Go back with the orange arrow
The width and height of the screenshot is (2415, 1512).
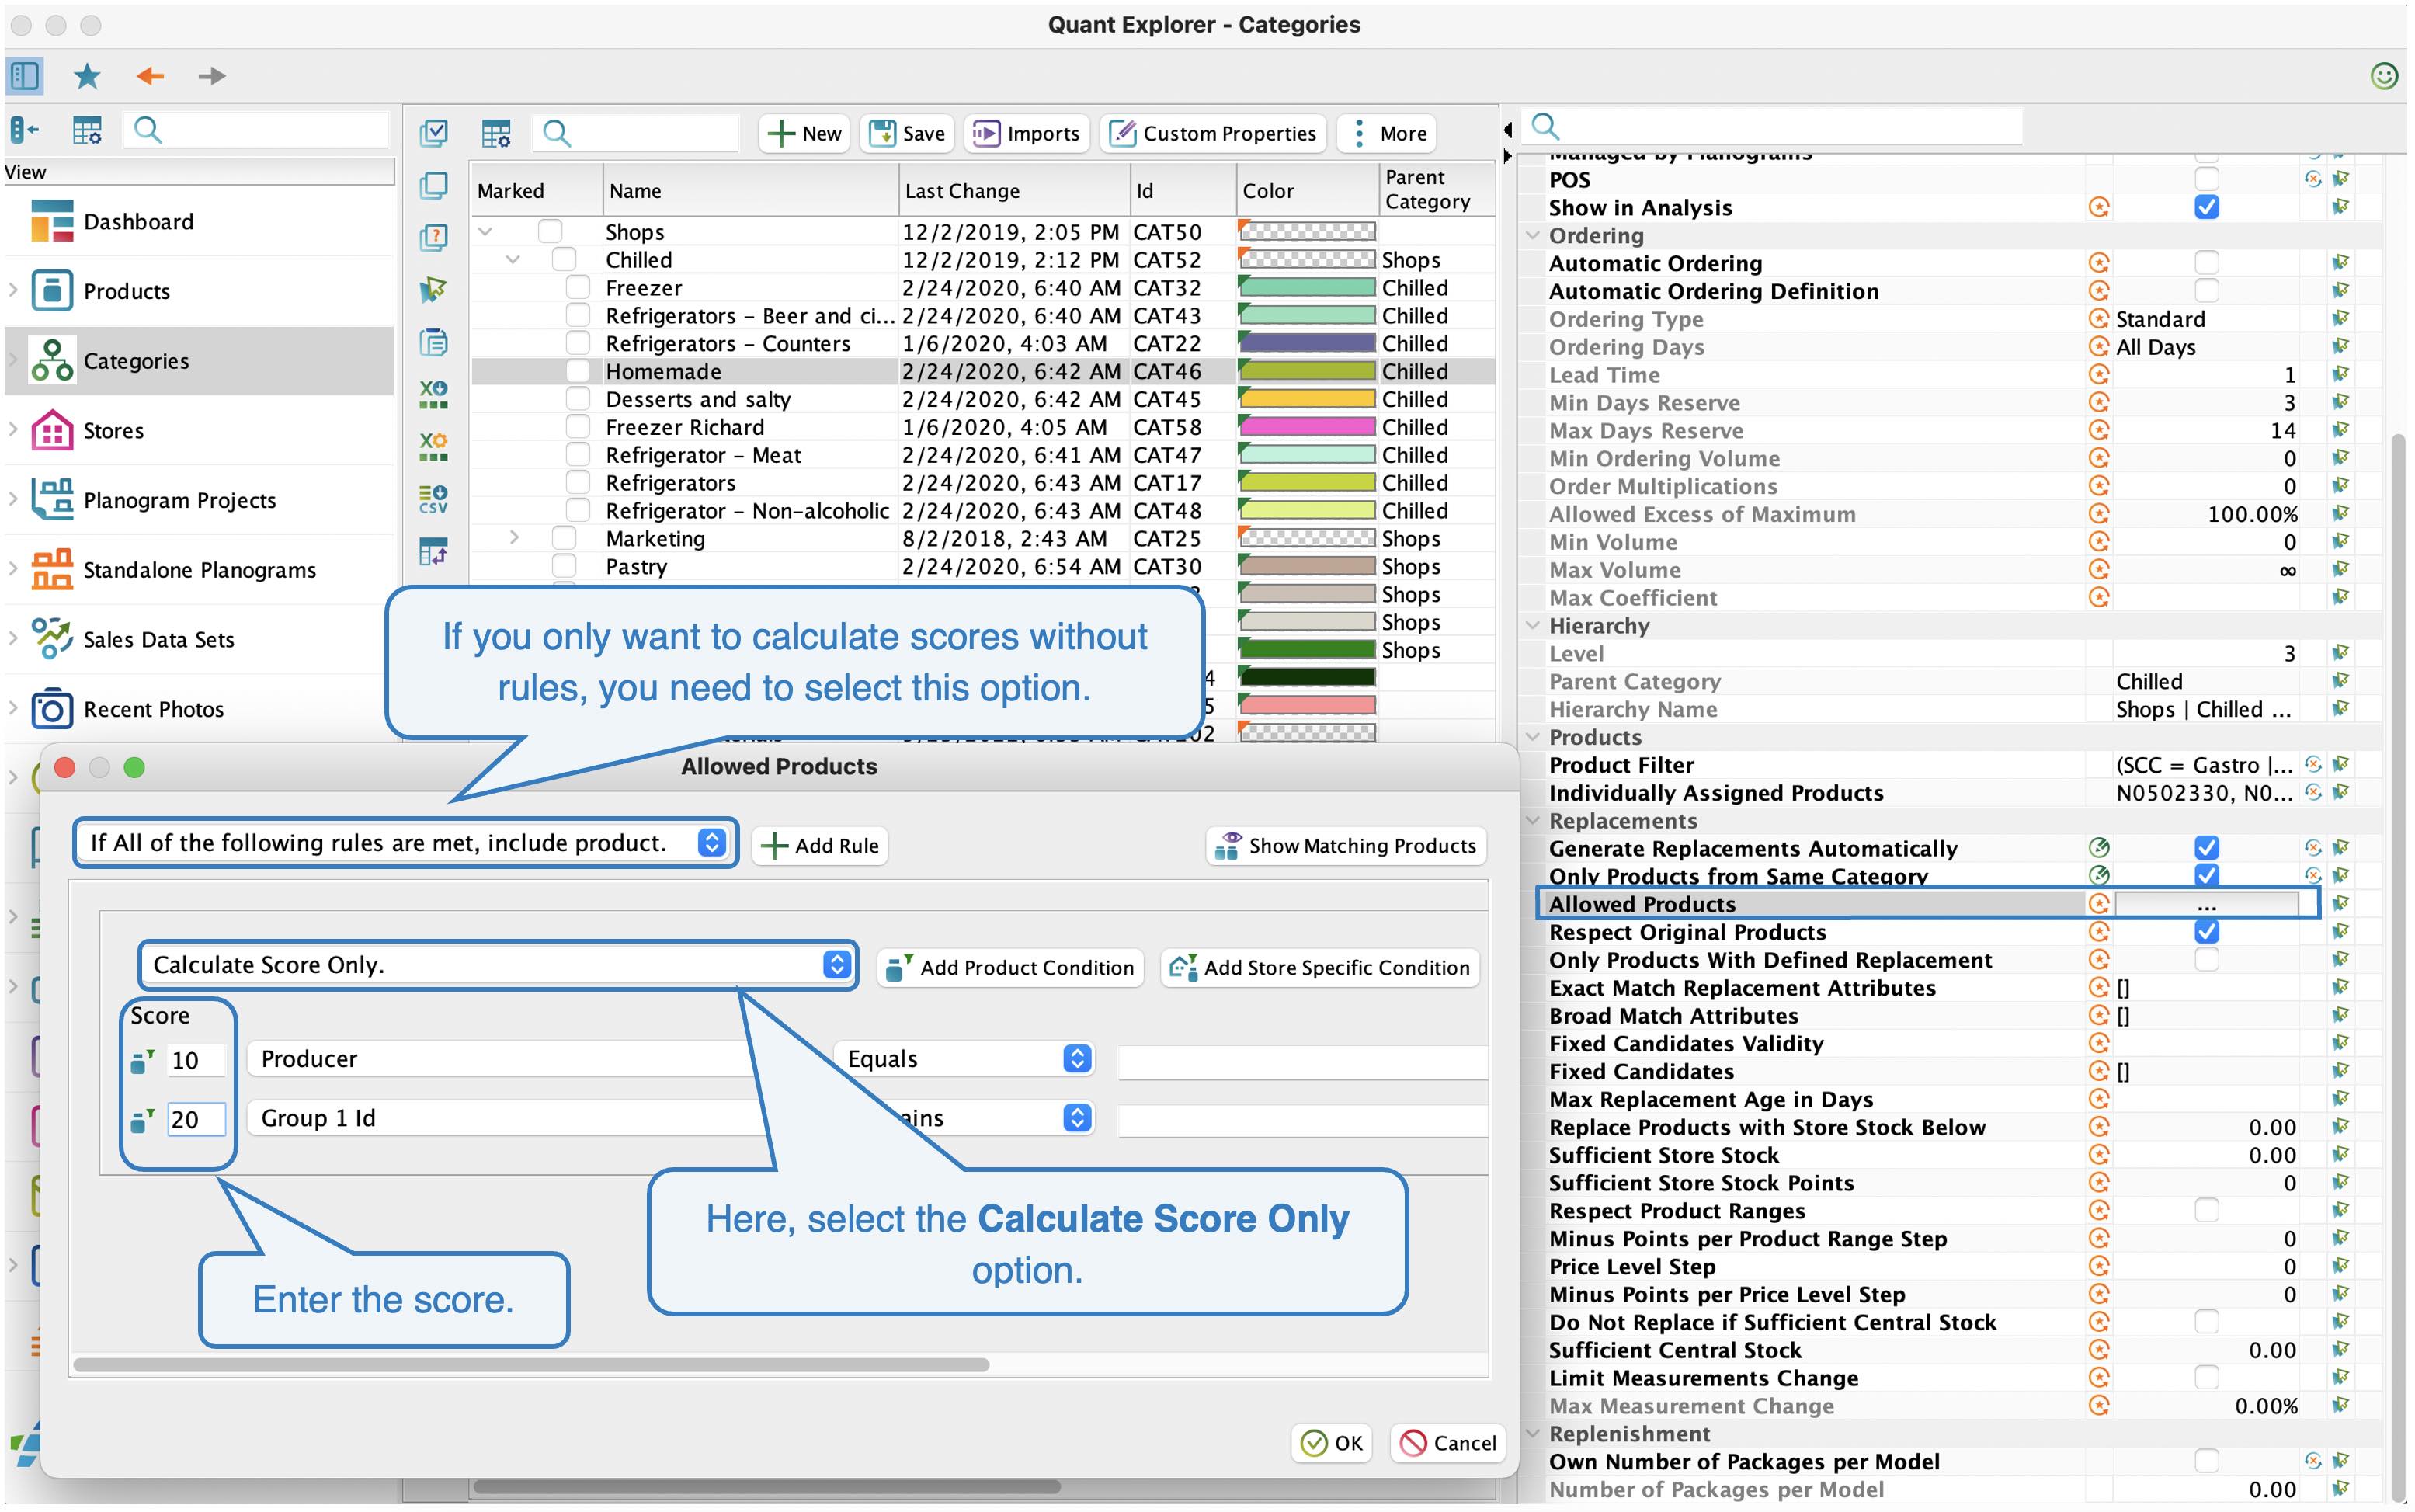[x=150, y=76]
